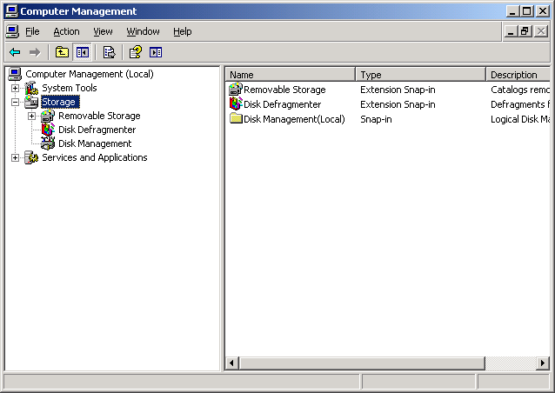Click Snap-in type for Disk Management(Local)

click(376, 119)
